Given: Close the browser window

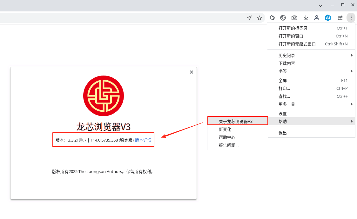Looking at the screenshot, I should click(353, 5).
